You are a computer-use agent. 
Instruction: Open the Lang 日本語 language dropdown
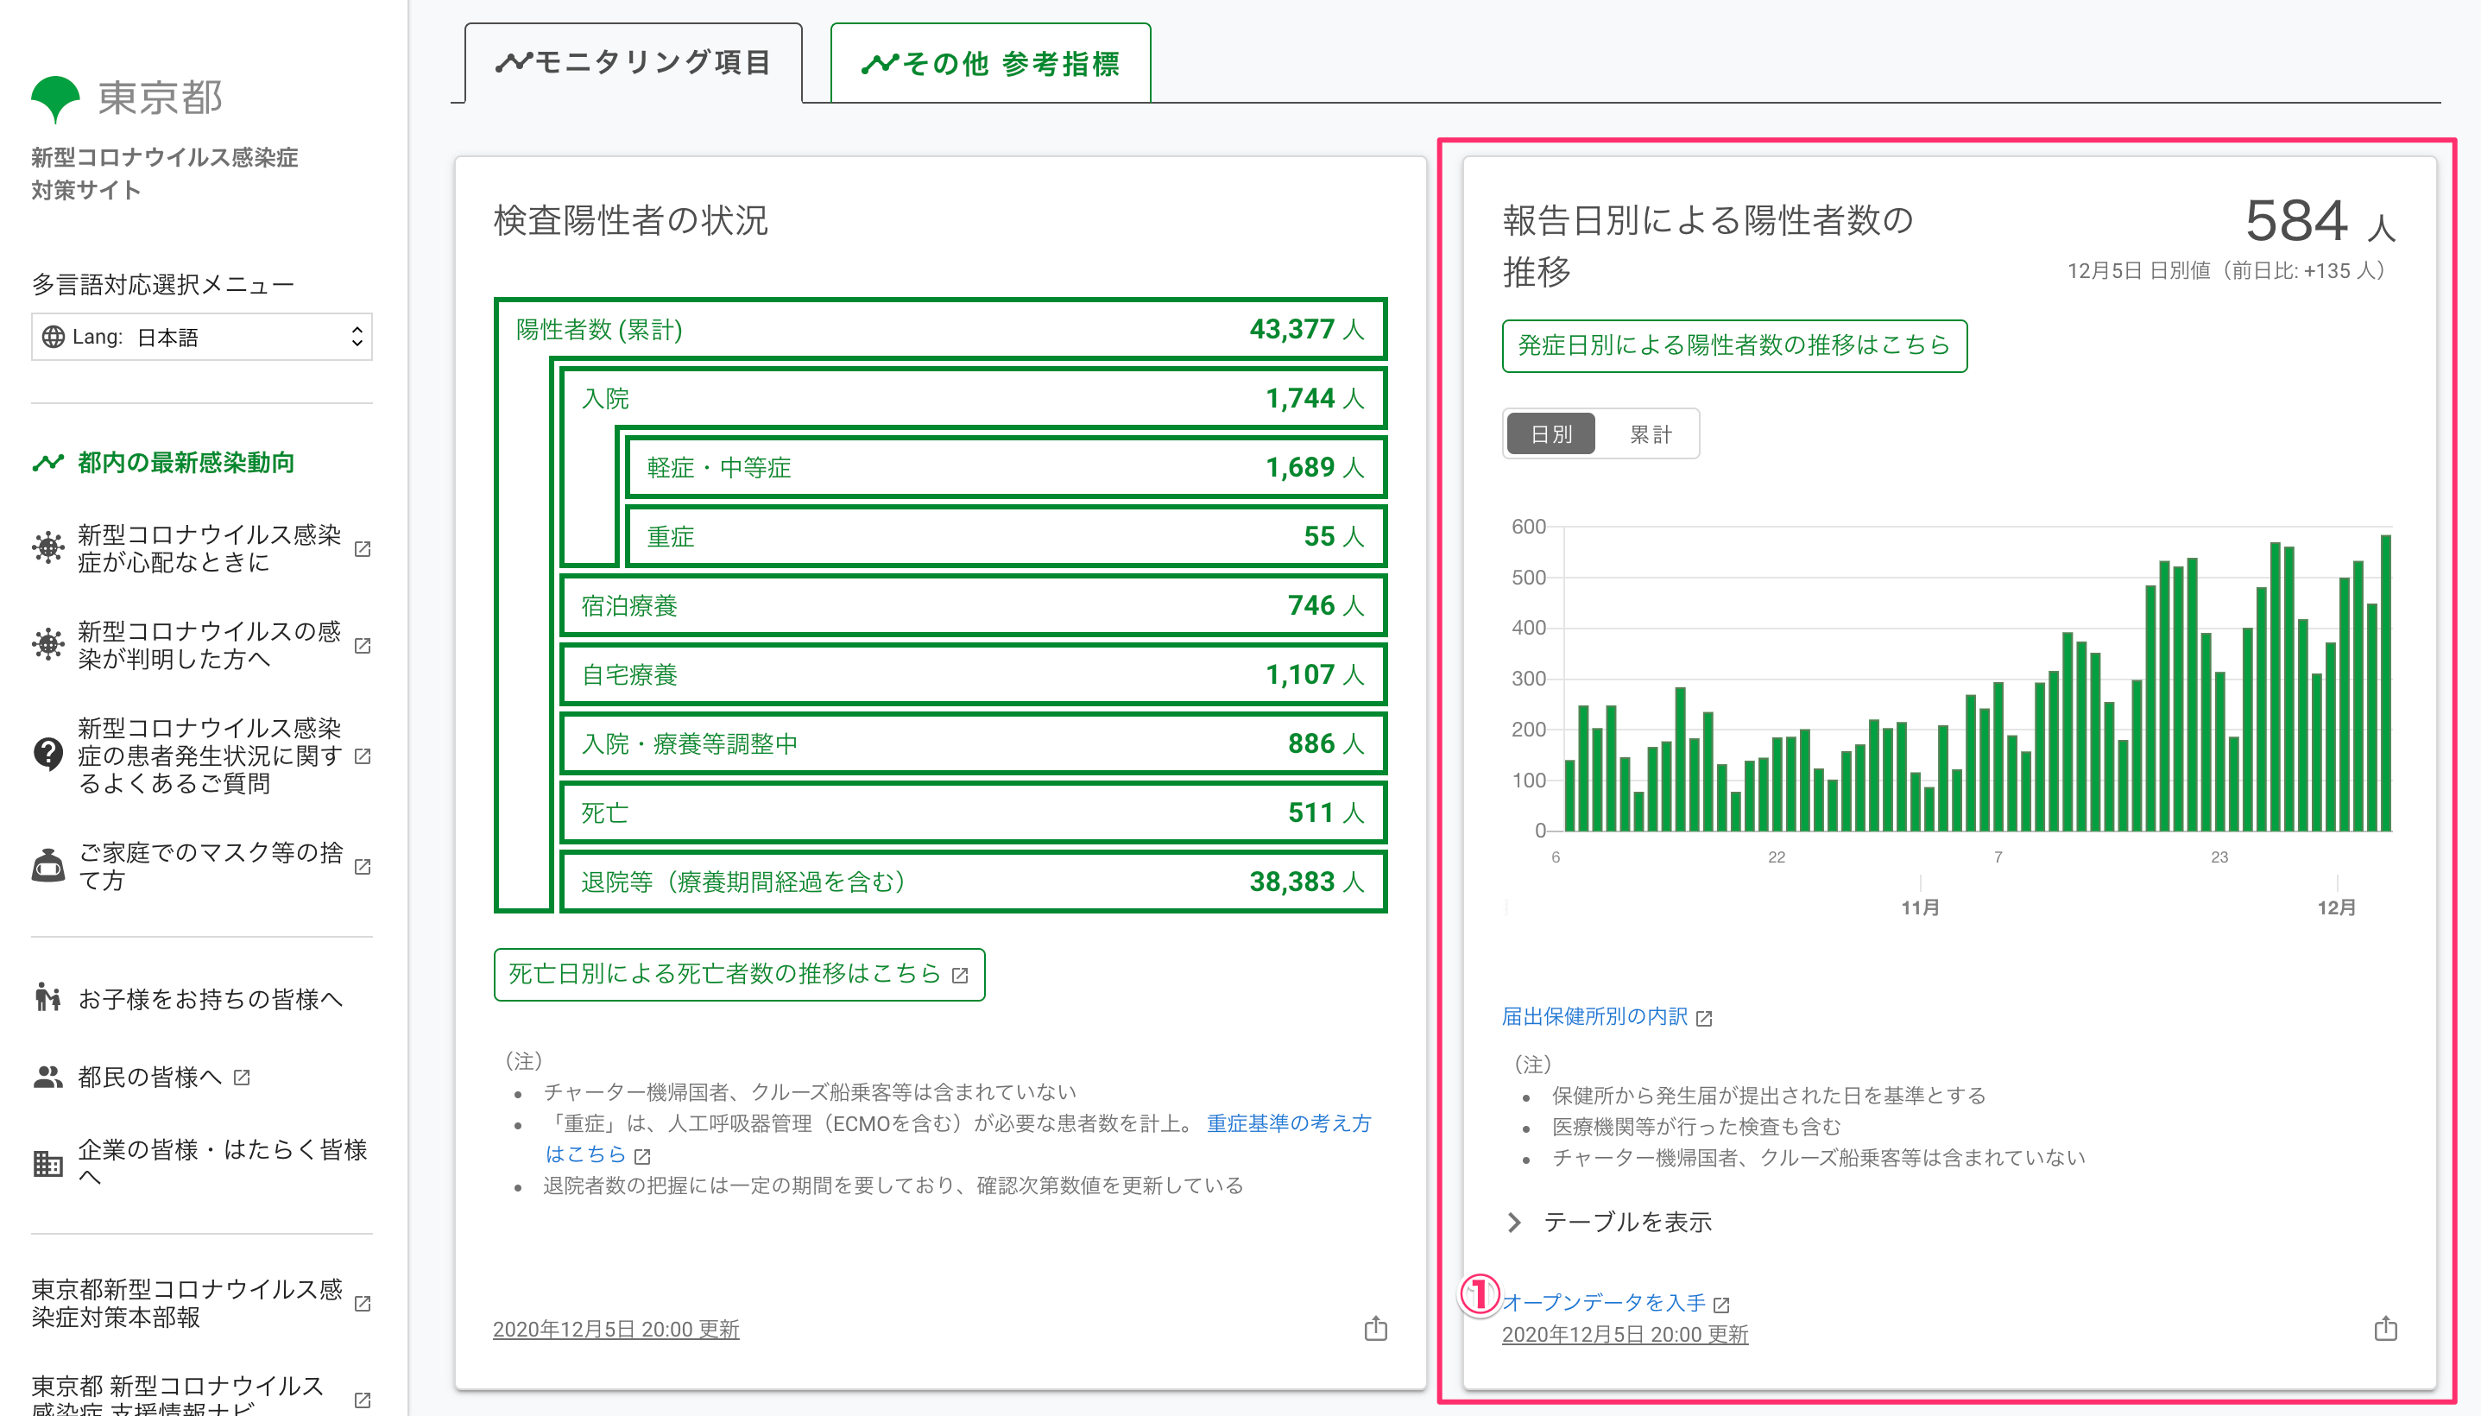(x=202, y=337)
